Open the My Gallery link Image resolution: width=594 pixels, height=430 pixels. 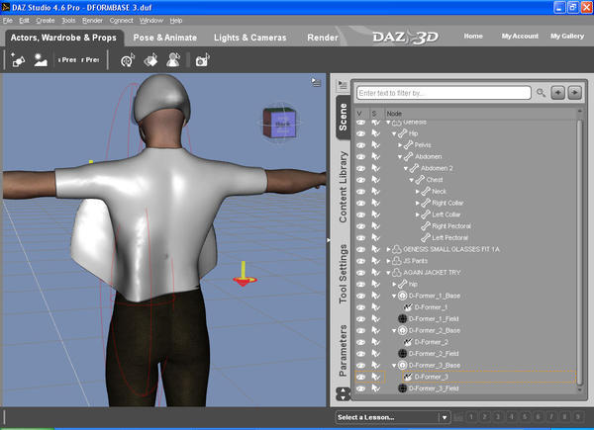point(567,37)
